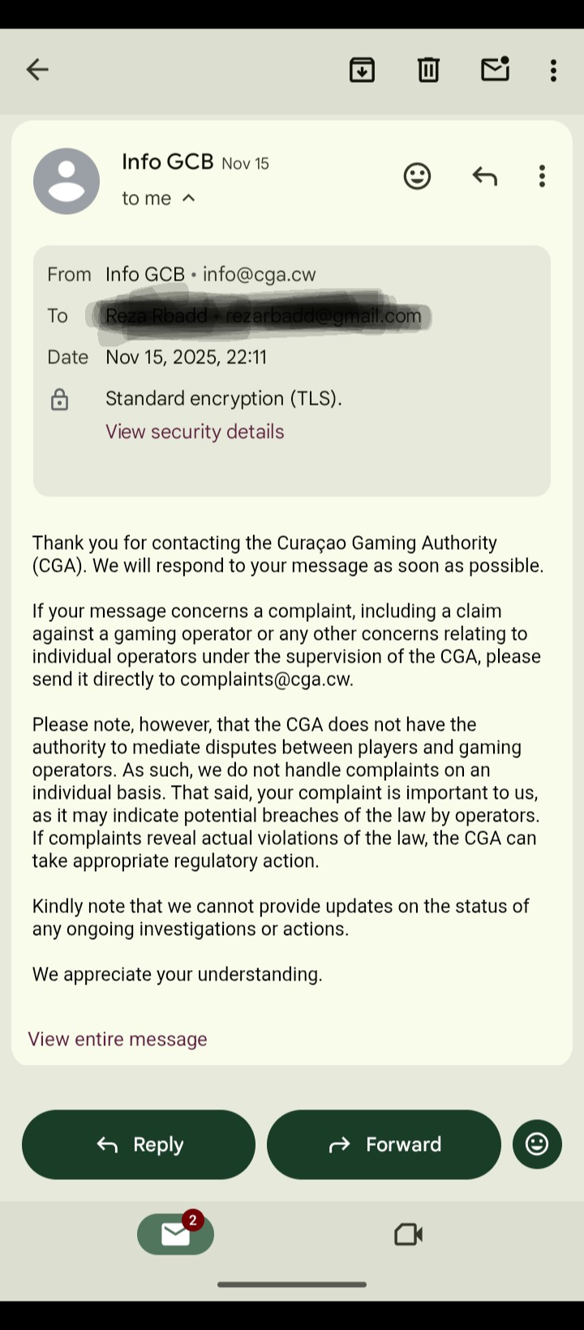Image resolution: width=584 pixels, height=1330 pixels.
Task: Switch to the Mail tab
Action: pos(175,1234)
